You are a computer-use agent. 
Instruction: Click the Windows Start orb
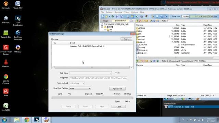click(4, 120)
